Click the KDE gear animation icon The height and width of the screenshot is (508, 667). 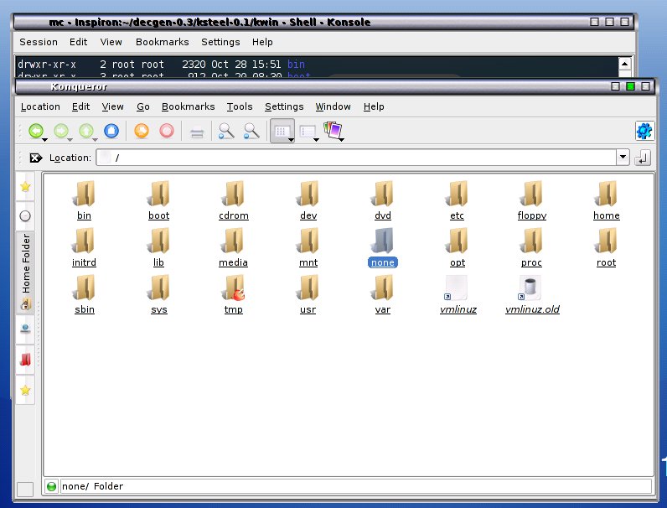click(644, 131)
